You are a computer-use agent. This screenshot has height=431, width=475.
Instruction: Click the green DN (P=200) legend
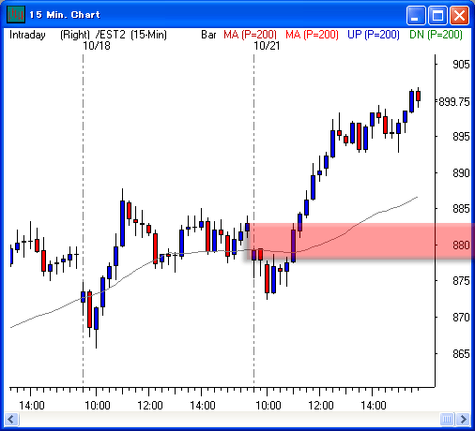436,35
